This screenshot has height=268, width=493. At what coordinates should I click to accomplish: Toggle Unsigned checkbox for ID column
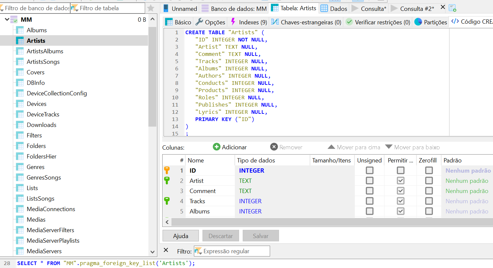(370, 170)
